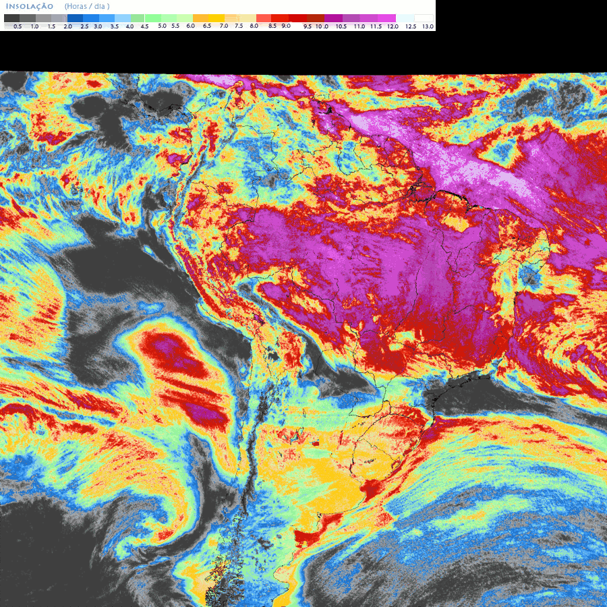Click the '0.5' legend value
Viewport: 607px width, 607px height.
click(18, 26)
